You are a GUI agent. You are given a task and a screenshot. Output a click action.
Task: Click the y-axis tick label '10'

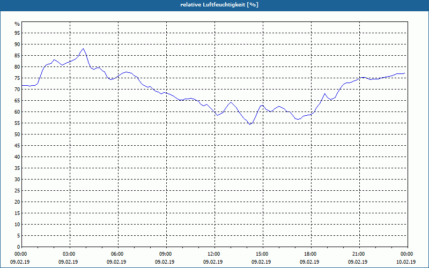click(17, 225)
